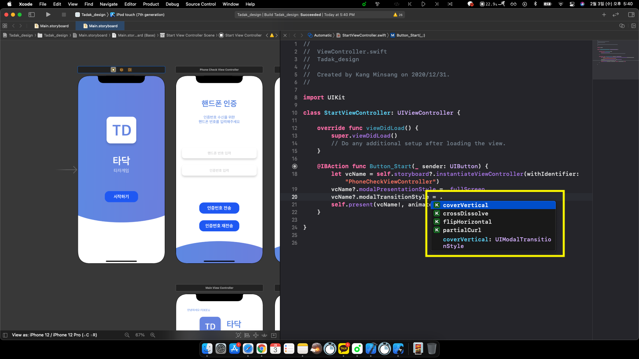Open the Align constraints tool
Viewport: 639px width, 359px height.
click(x=247, y=335)
